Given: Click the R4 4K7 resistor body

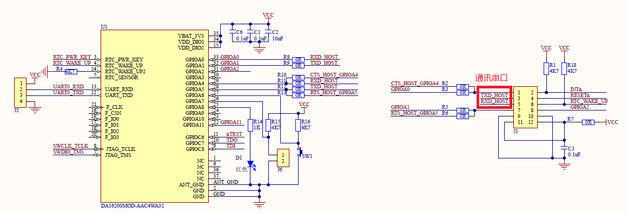Looking at the screenshot, I should (70, 72).
